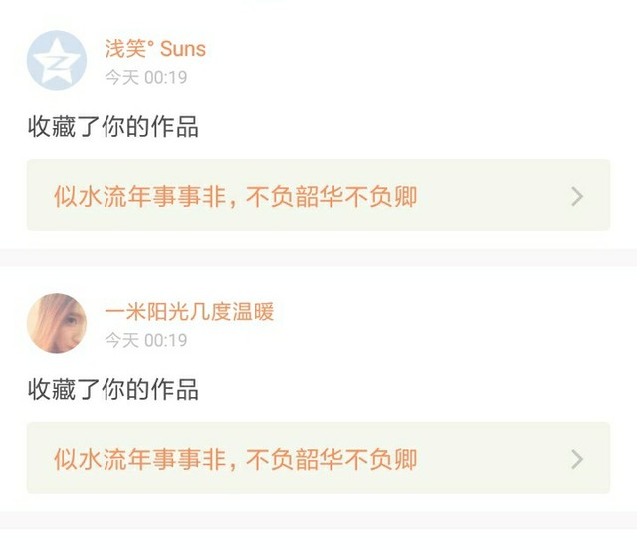Open the profile of user 一米阳光几度温暖
This screenshot has height=556, width=637.
click(x=189, y=312)
